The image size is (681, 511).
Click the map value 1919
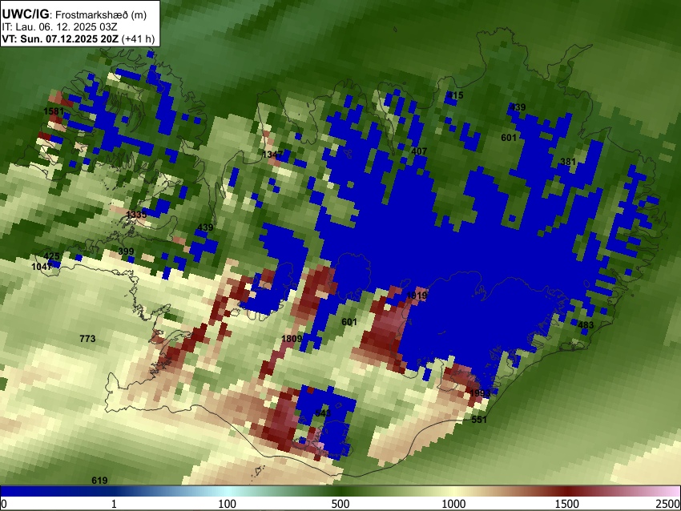click(x=417, y=296)
